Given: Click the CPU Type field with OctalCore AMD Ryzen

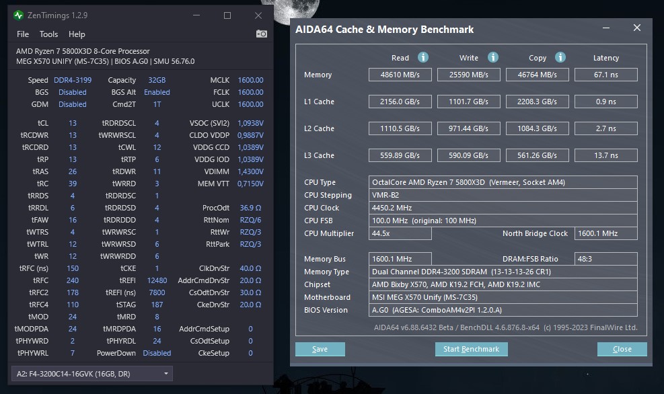Looking at the screenshot, I should coord(503,182).
